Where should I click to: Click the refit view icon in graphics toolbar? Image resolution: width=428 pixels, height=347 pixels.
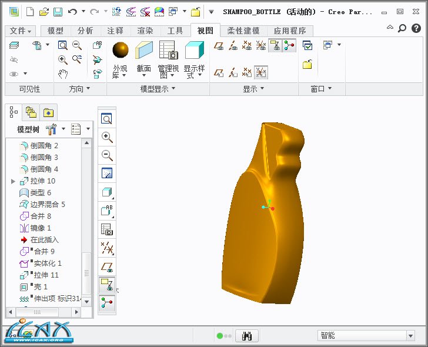pyautogui.click(x=107, y=119)
